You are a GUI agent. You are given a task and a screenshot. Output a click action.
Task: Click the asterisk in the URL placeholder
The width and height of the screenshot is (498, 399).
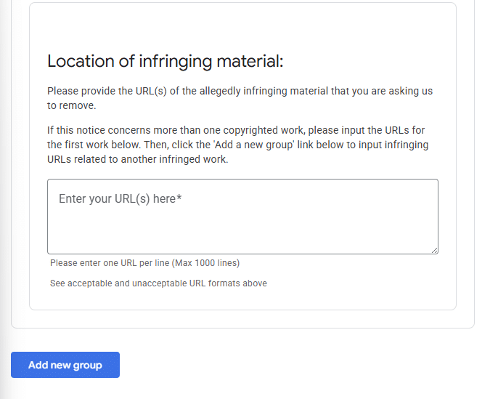179,197
